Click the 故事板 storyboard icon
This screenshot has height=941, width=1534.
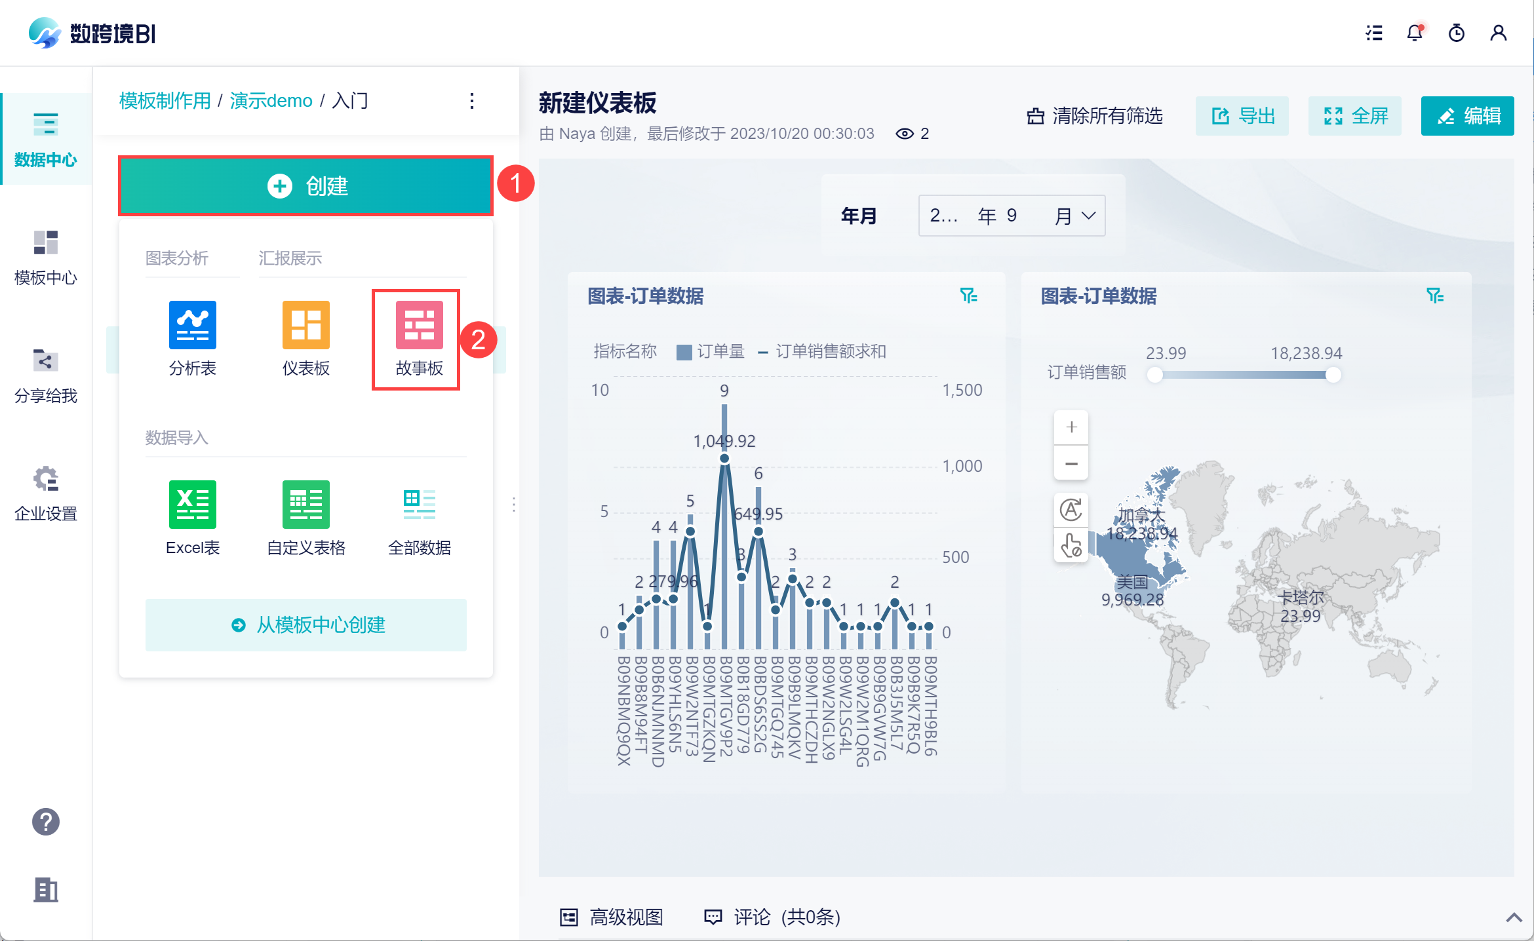(x=419, y=326)
